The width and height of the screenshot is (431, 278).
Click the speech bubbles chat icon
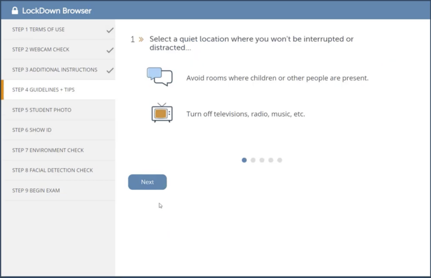pos(160,77)
